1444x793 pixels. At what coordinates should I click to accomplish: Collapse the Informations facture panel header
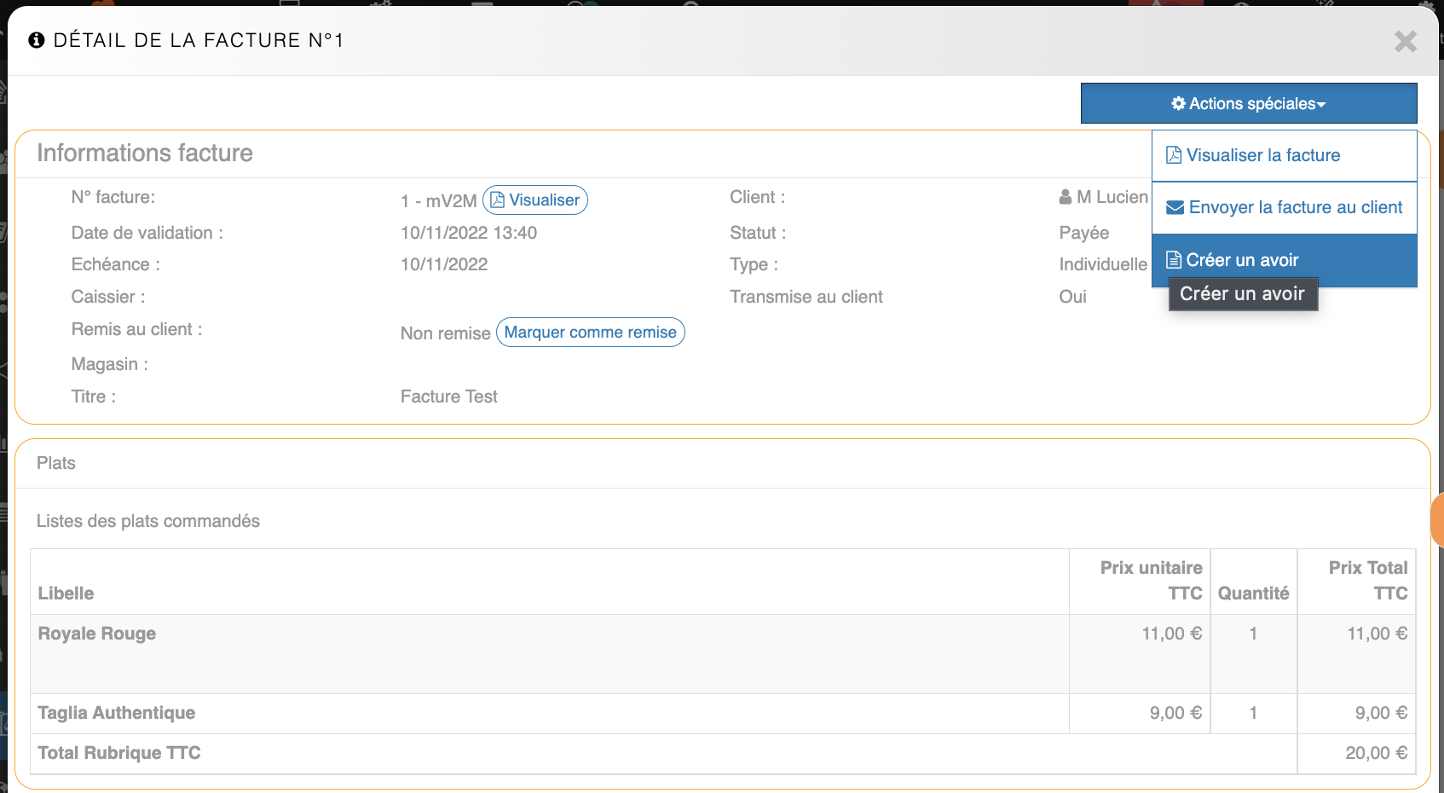point(145,153)
